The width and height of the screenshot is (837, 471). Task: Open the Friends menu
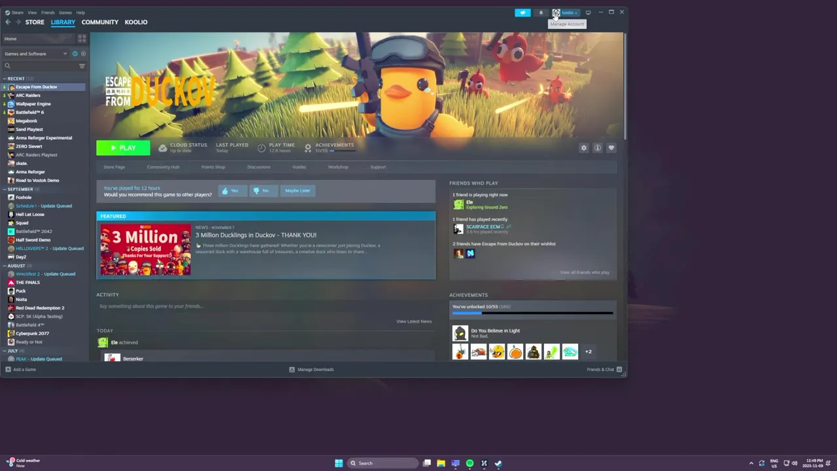click(48, 12)
